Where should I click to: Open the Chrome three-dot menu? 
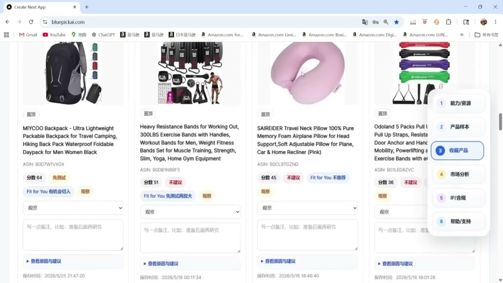coord(496,22)
